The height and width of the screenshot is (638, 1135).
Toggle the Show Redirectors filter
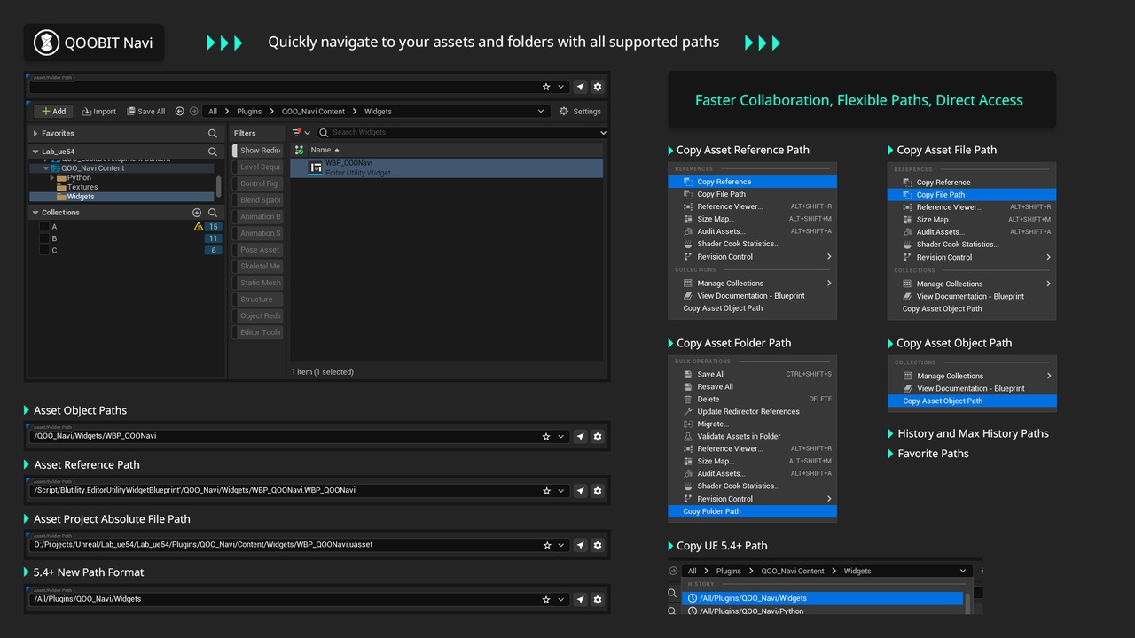(257, 151)
